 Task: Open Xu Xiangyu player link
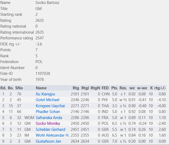[45, 94]
